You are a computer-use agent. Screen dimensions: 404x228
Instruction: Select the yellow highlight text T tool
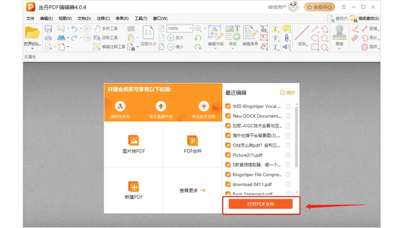coord(275,29)
